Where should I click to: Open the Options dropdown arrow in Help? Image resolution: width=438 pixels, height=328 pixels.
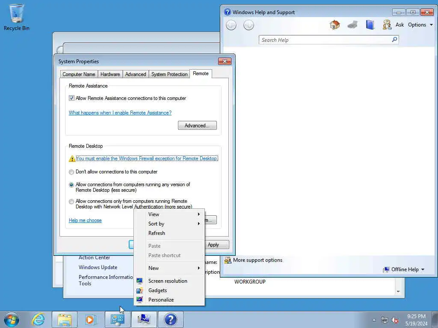(431, 25)
